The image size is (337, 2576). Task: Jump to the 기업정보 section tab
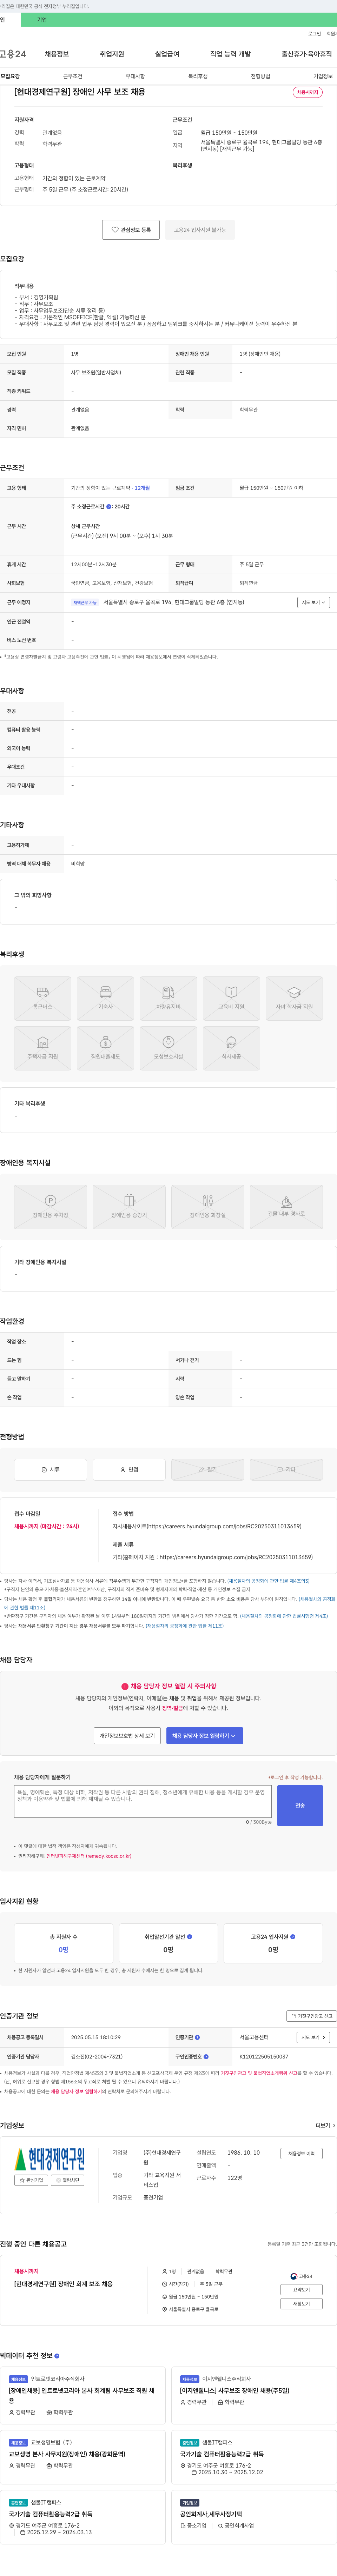[323, 76]
